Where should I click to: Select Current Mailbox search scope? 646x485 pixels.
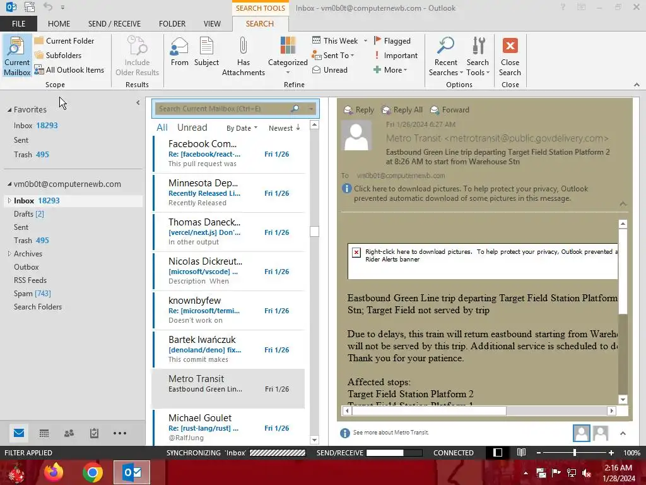pyautogui.click(x=17, y=56)
